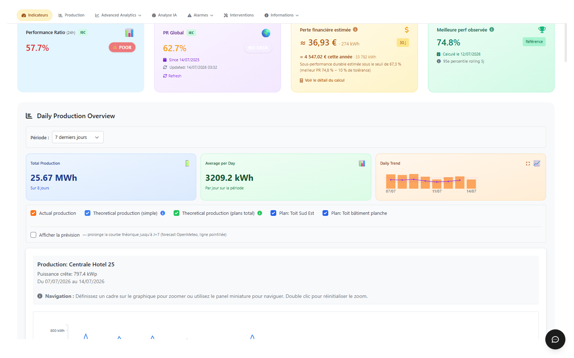
Task: Click info icon beside Meilleure perf observée
Action: (x=491, y=30)
